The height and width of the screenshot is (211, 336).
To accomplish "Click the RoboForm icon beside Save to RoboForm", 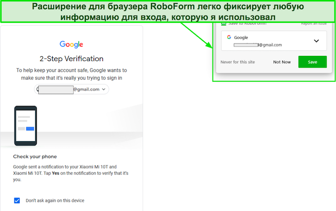I will [223, 24].
